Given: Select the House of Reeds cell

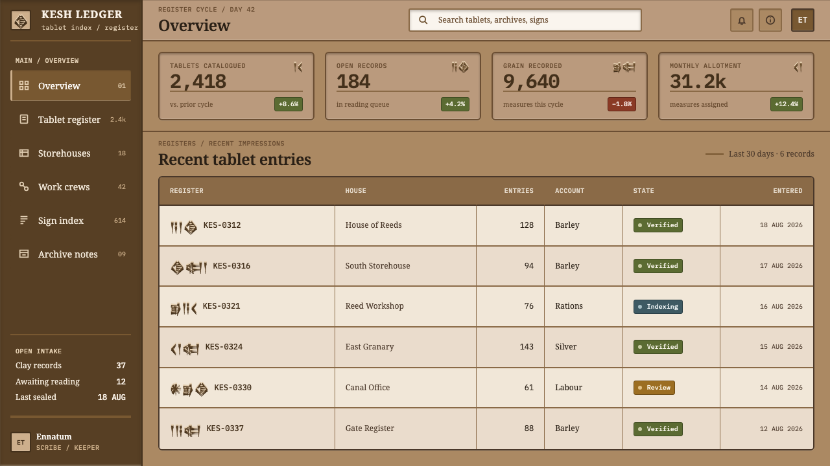Looking at the screenshot, I should [x=405, y=225].
